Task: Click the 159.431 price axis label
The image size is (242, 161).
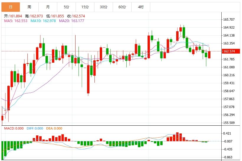Action: [x=229, y=83]
